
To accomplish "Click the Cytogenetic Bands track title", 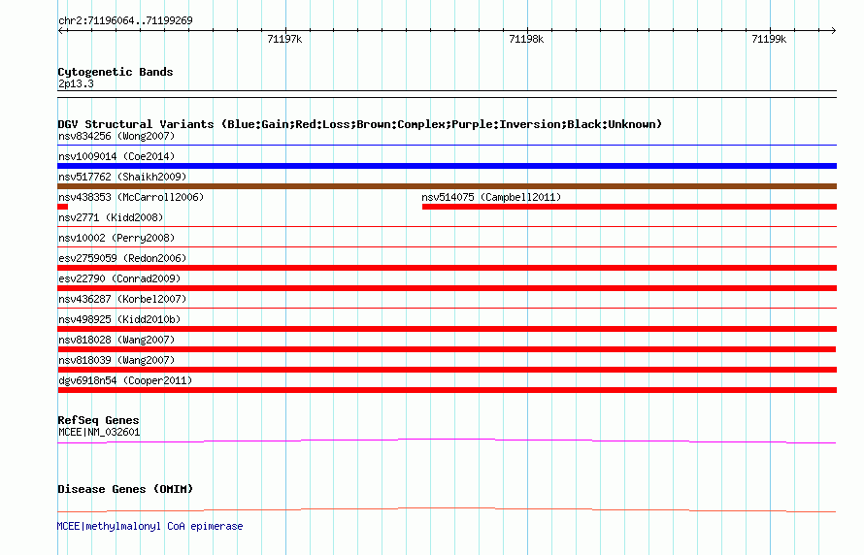I will point(116,72).
